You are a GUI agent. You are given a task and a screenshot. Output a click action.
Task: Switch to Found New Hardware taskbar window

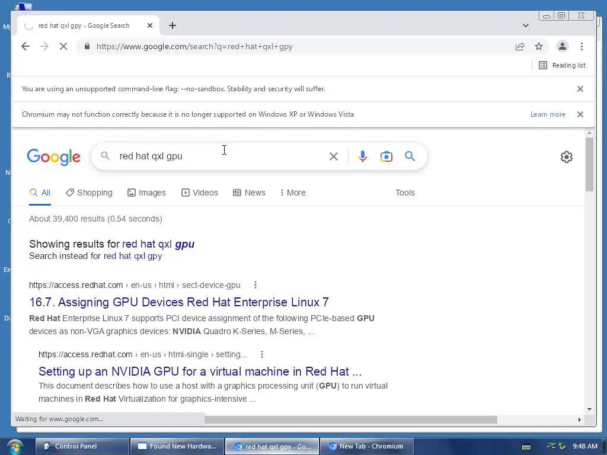177,446
